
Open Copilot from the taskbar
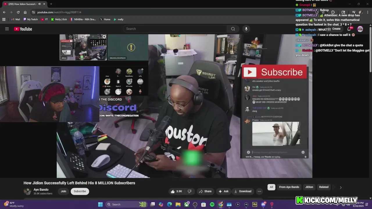(161, 204)
